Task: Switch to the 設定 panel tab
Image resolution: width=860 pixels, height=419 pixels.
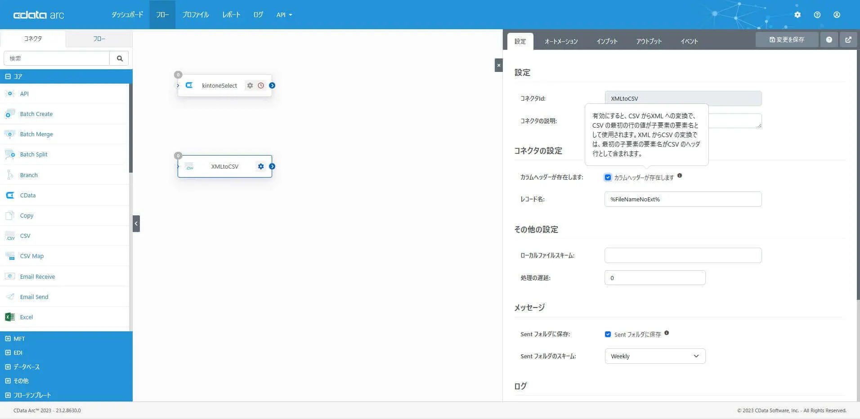Action: pyautogui.click(x=520, y=41)
